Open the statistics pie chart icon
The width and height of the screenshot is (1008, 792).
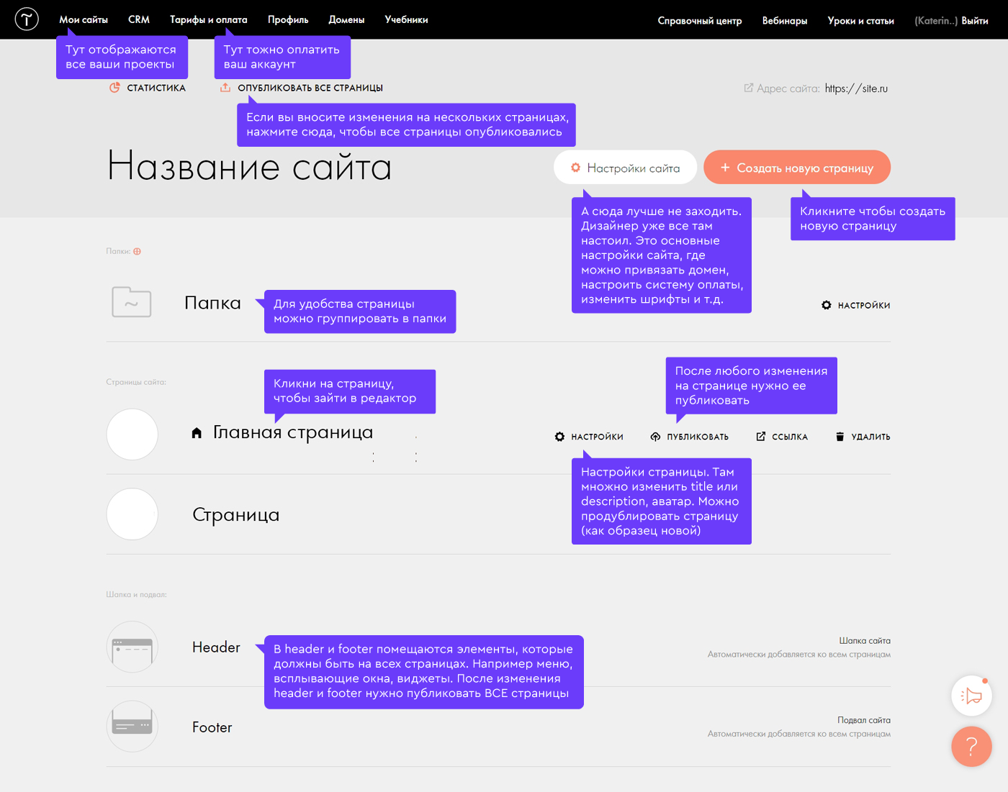coord(114,88)
